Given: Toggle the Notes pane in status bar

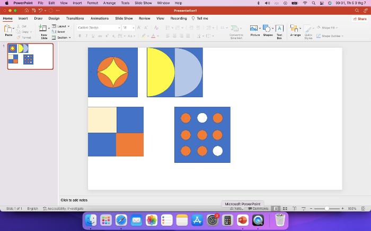Looking at the screenshot, I should (x=236, y=209).
